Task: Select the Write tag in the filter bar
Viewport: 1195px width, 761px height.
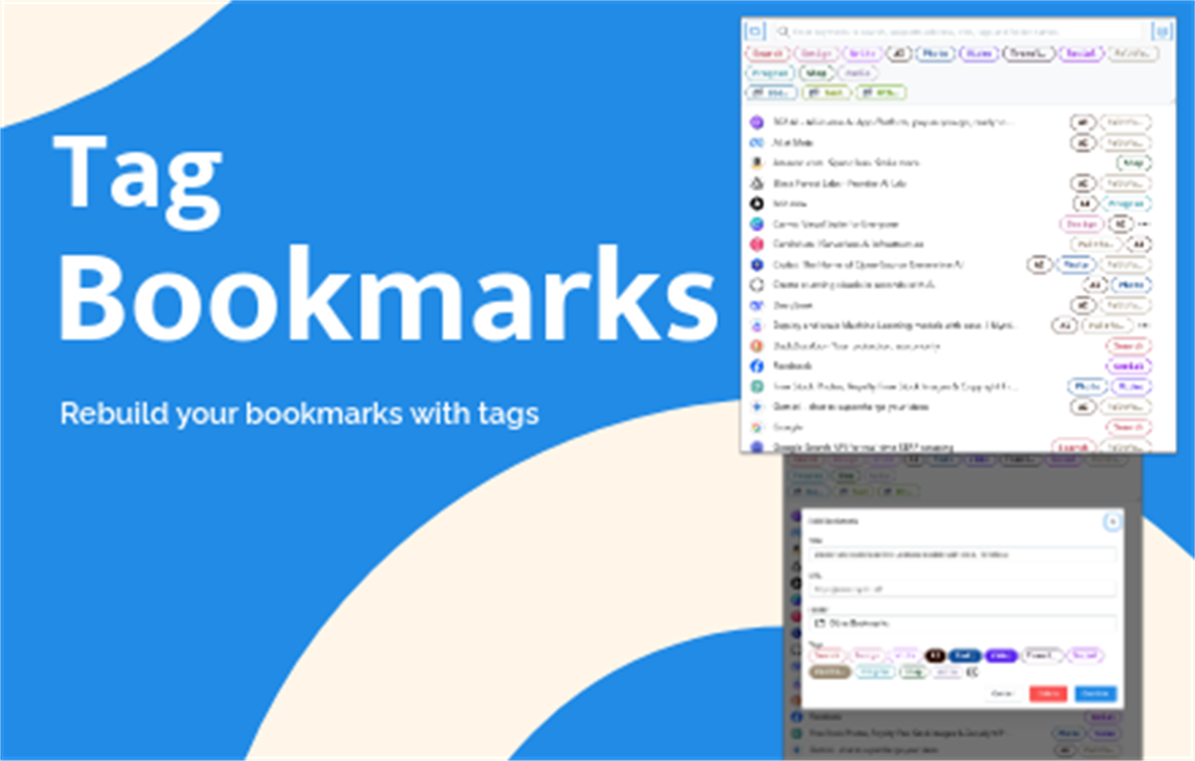Action: pos(862,54)
